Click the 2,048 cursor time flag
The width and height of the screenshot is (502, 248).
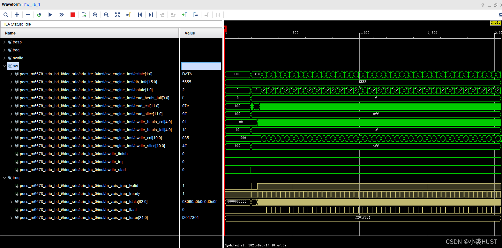(x=496, y=23)
